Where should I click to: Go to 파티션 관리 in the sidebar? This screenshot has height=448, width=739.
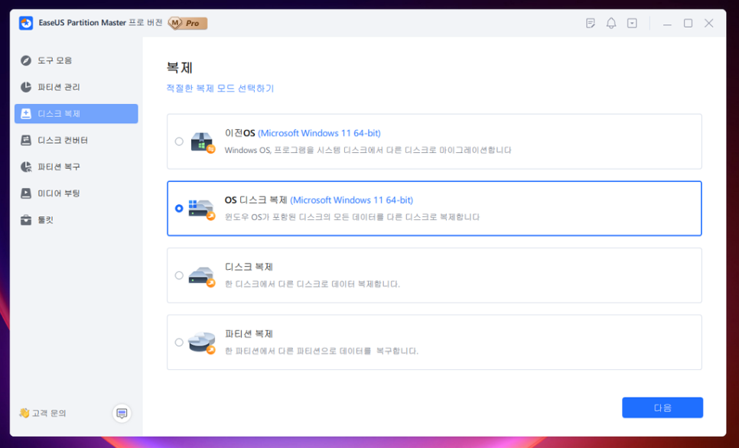point(77,87)
